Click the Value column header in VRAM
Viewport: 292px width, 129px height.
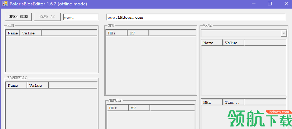pyautogui.click(x=233, y=43)
